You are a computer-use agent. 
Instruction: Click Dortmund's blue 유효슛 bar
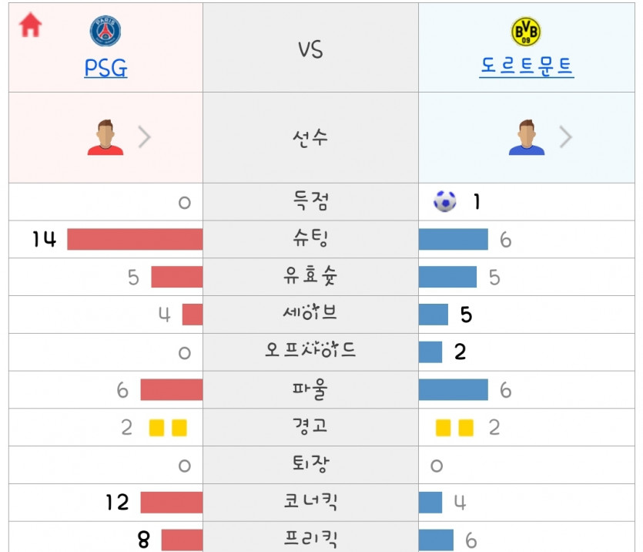pyautogui.click(x=448, y=277)
